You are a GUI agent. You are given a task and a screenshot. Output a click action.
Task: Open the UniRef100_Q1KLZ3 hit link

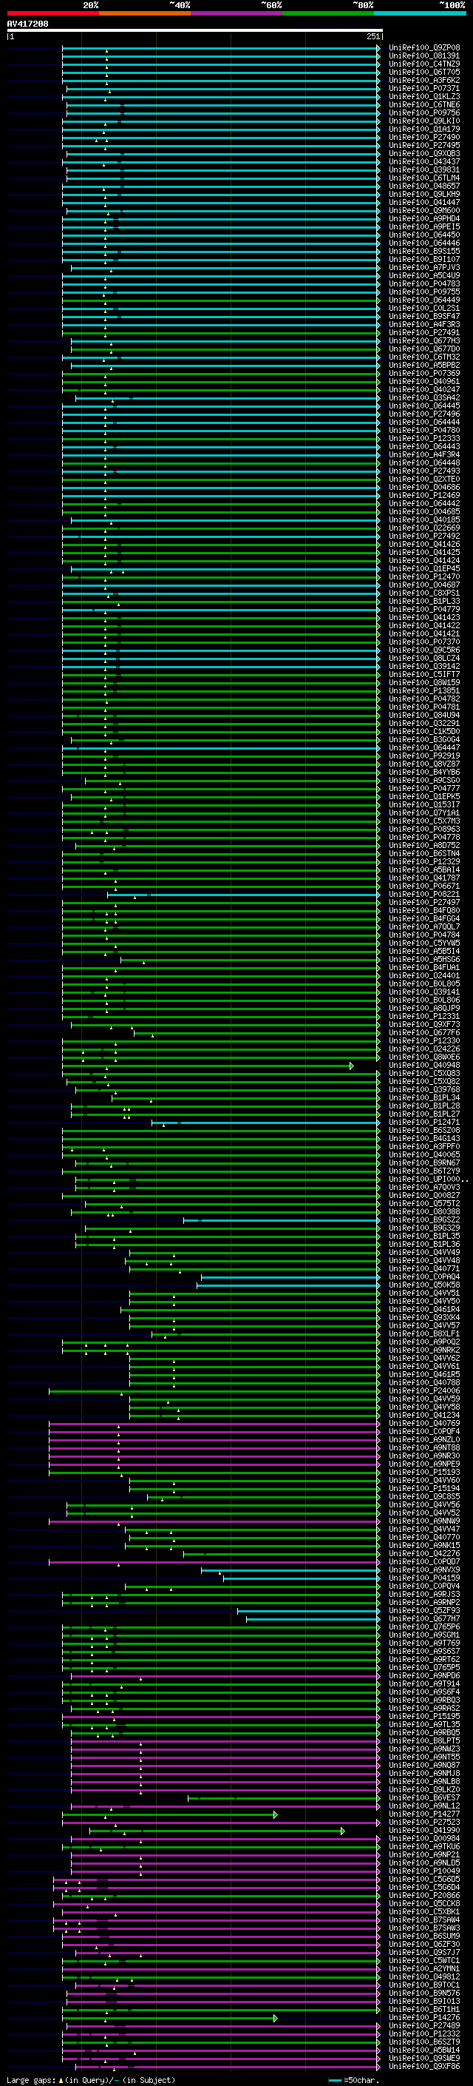pos(424,96)
